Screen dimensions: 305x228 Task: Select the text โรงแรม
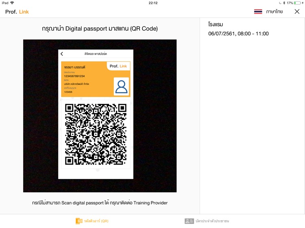pyautogui.click(x=216, y=24)
